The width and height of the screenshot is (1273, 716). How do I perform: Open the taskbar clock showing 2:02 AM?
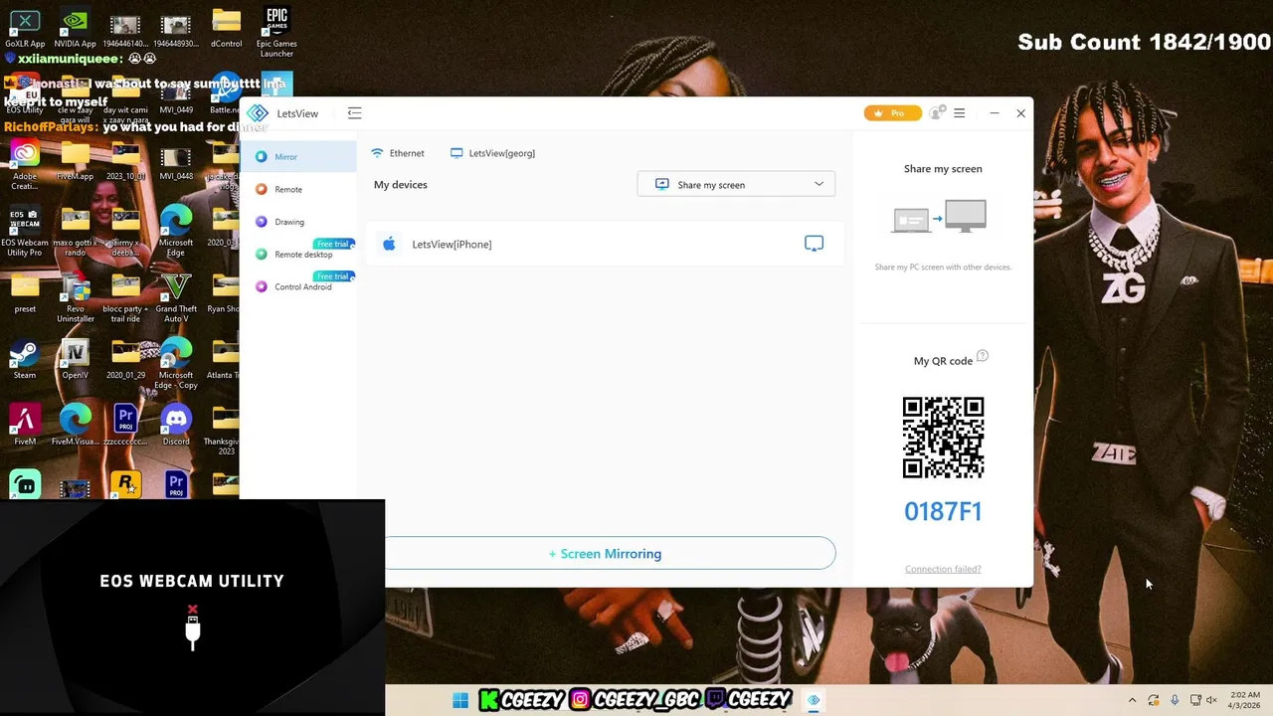[x=1244, y=700]
